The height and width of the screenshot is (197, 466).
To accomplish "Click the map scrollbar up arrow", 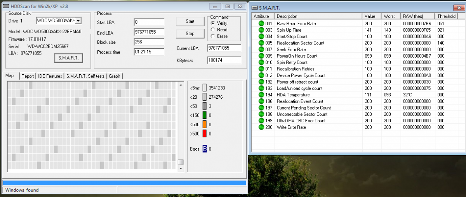I will click(x=181, y=84).
